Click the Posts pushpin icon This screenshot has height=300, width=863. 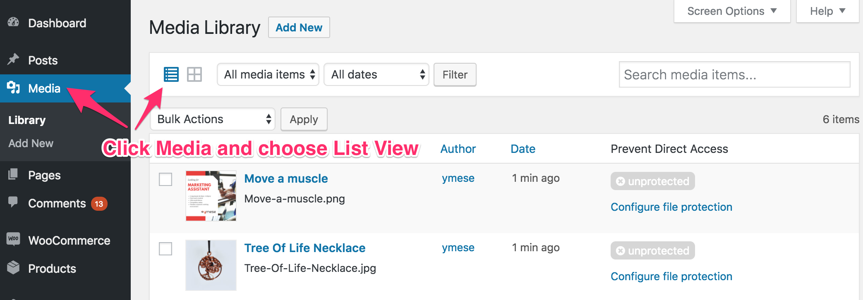[13, 60]
